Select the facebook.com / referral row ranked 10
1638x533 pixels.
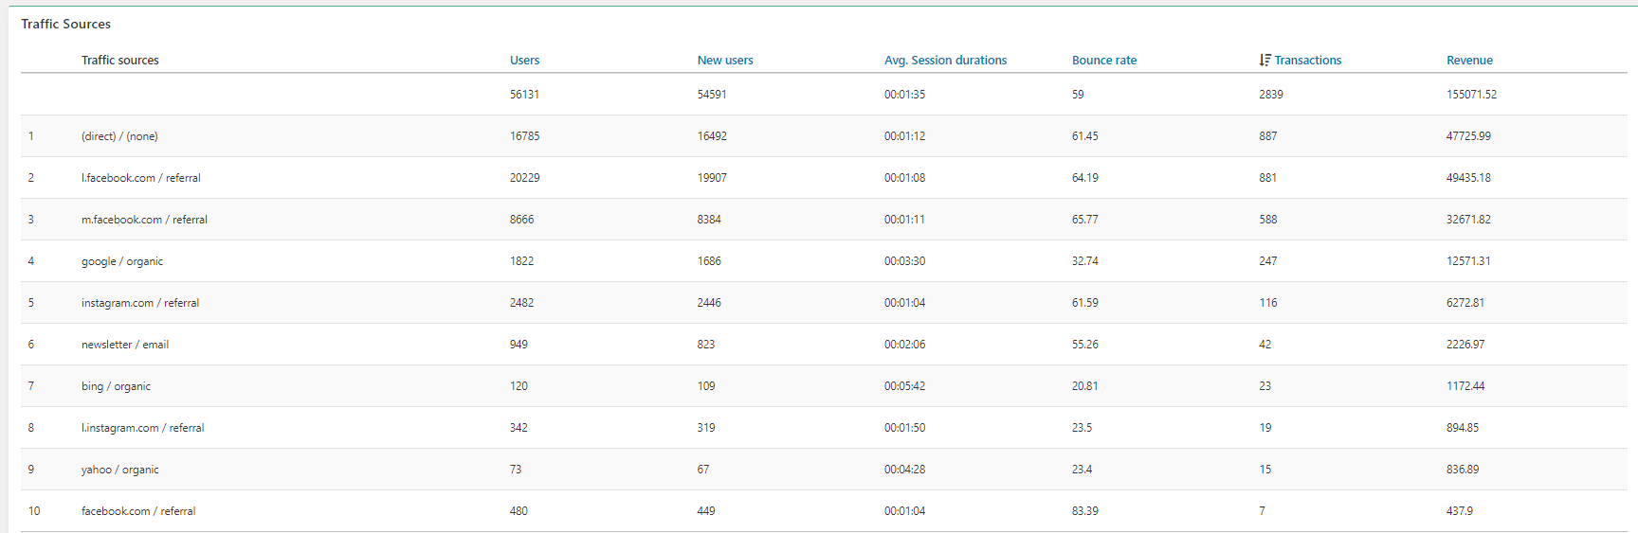[x=138, y=511]
